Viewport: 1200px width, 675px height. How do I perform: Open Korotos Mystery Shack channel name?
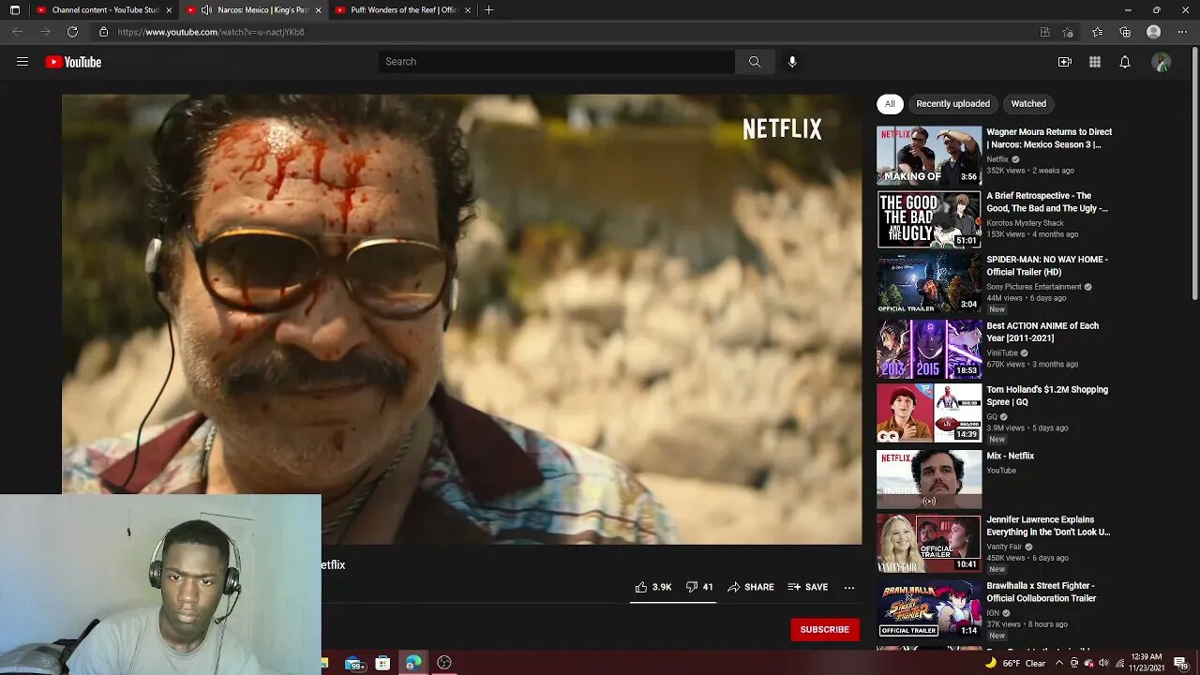click(1025, 223)
